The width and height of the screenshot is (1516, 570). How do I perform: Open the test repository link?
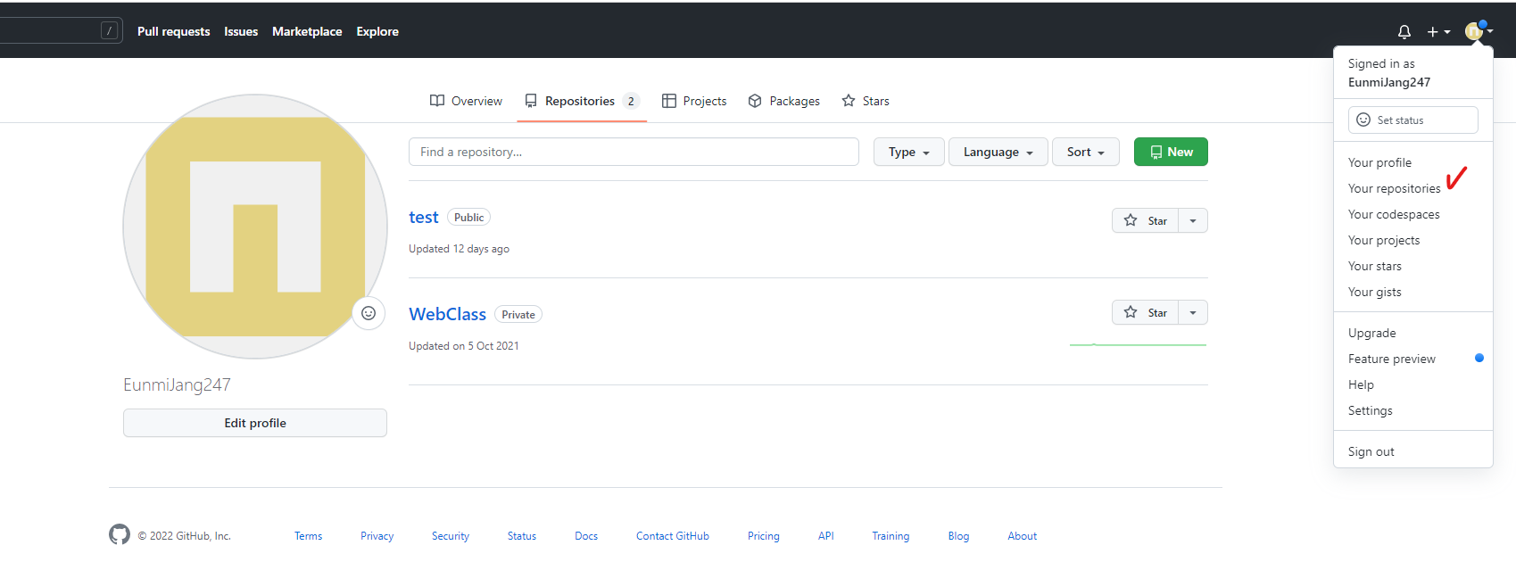pos(424,218)
